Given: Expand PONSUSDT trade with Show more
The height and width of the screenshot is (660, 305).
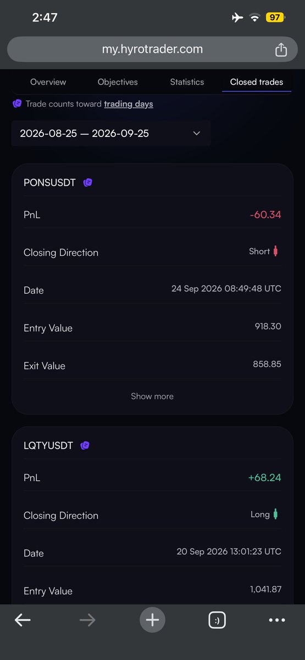Looking at the screenshot, I should (x=152, y=396).
